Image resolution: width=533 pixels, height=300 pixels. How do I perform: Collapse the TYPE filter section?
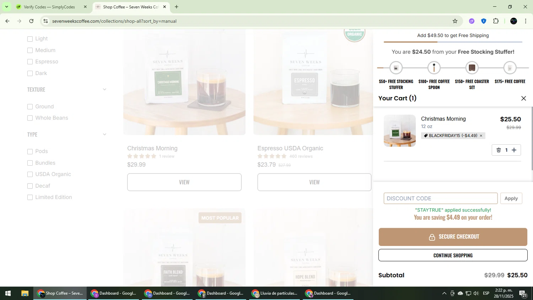pyautogui.click(x=104, y=134)
